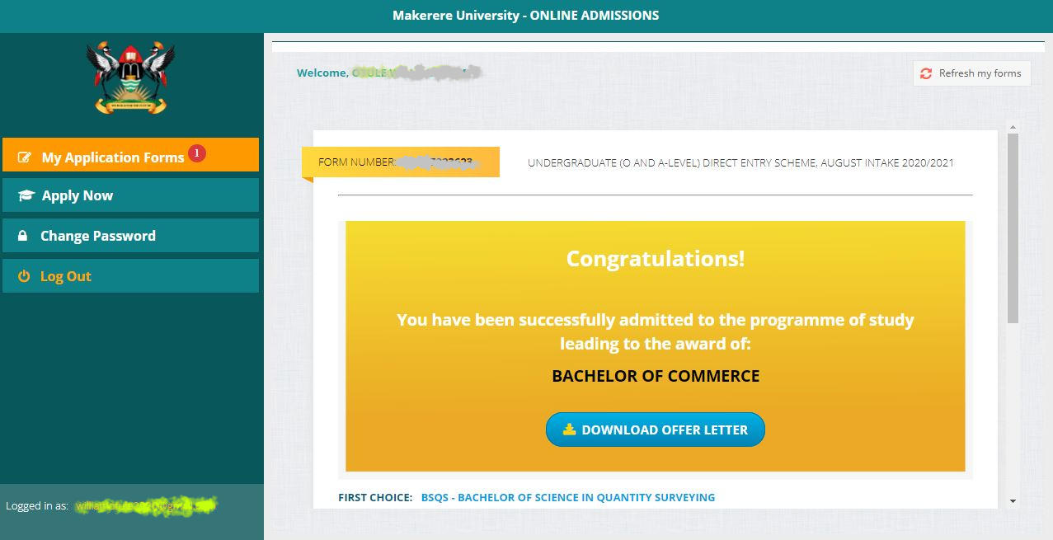
Task: Click the FIRST CHOICE label
Action: (x=375, y=497)
